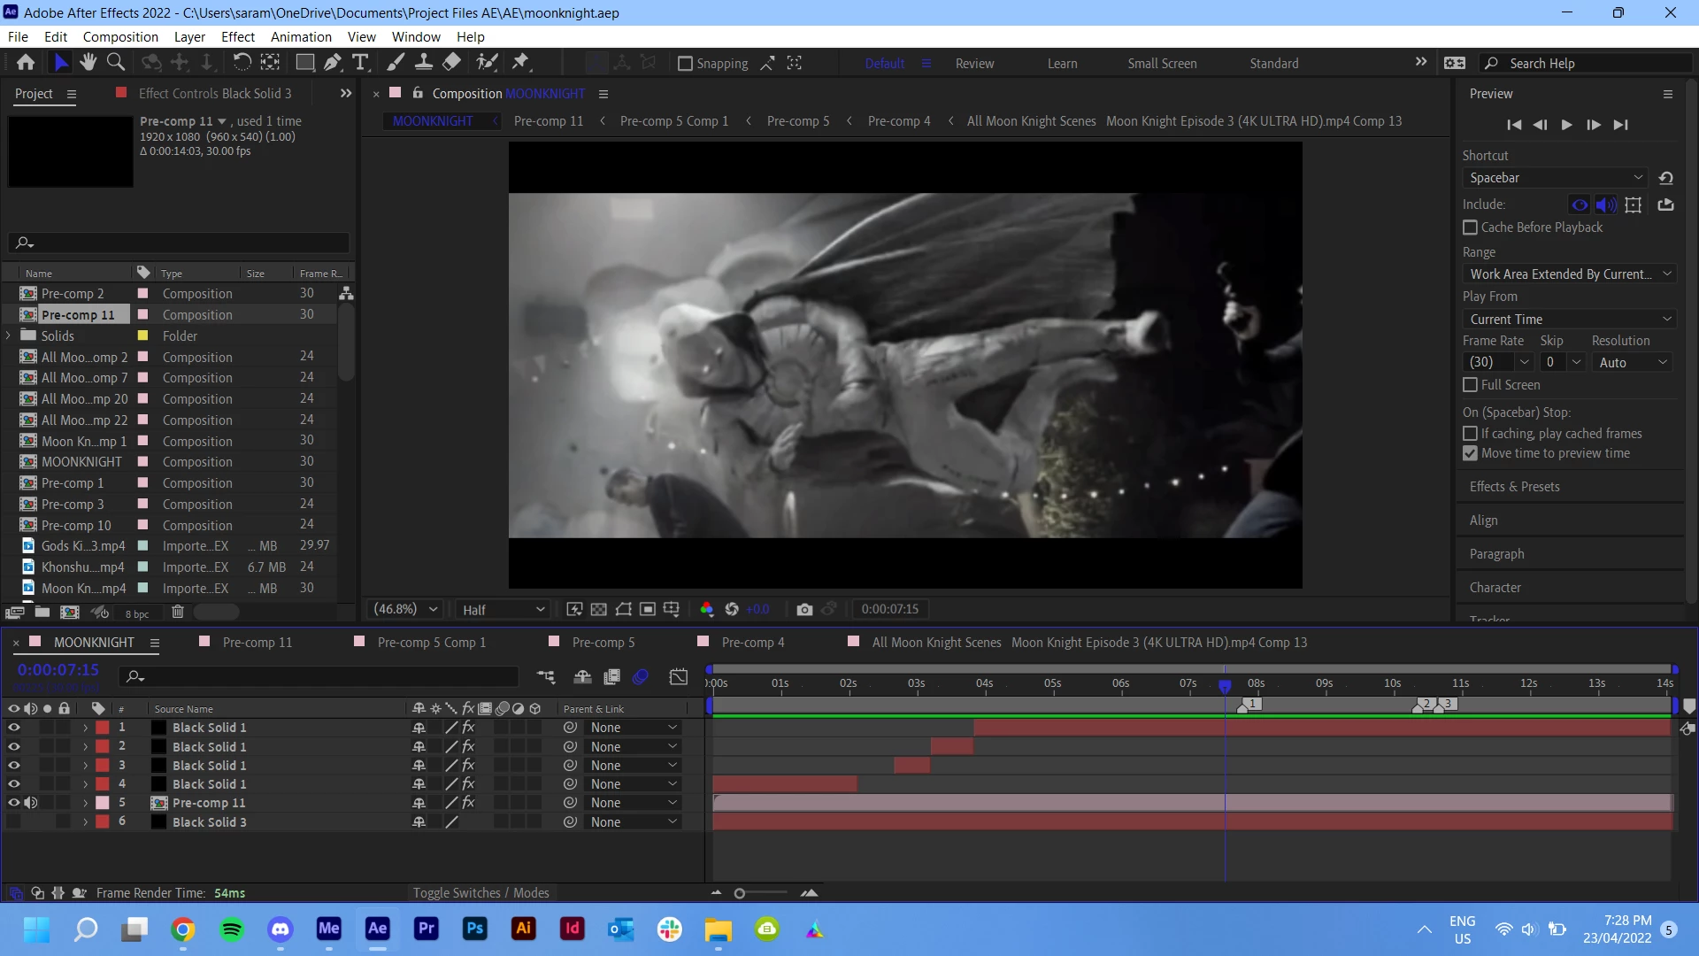Image resolution: width=1699 pixels, height=956 pixels.
Task: Select the Pen tool
Action: pos(332,62)
